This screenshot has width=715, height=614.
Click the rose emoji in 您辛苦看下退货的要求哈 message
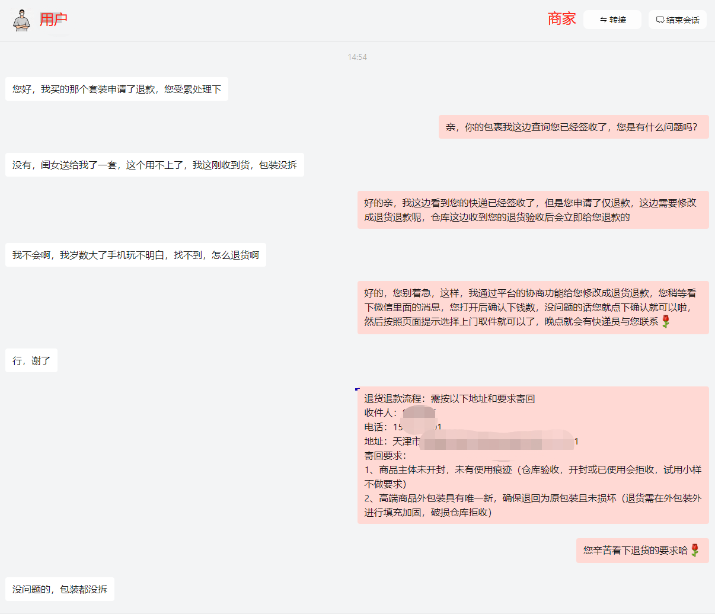pos(695,550)
